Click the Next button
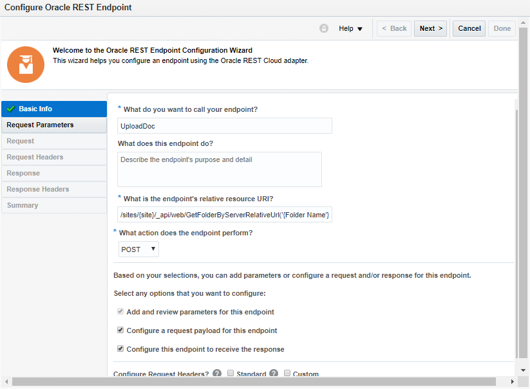The image size is (530, 389). tap(431, 28)
